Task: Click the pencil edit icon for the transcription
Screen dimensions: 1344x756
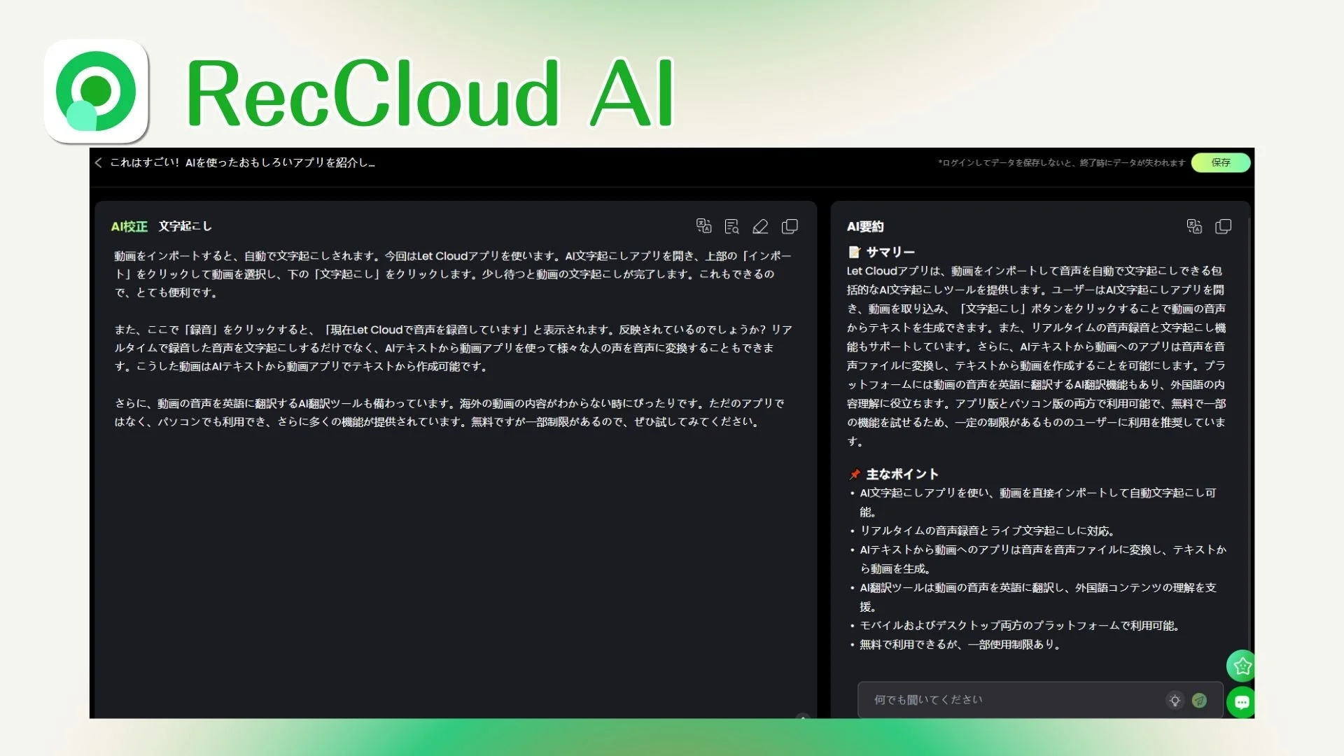Action: click(x=761, y=226)
